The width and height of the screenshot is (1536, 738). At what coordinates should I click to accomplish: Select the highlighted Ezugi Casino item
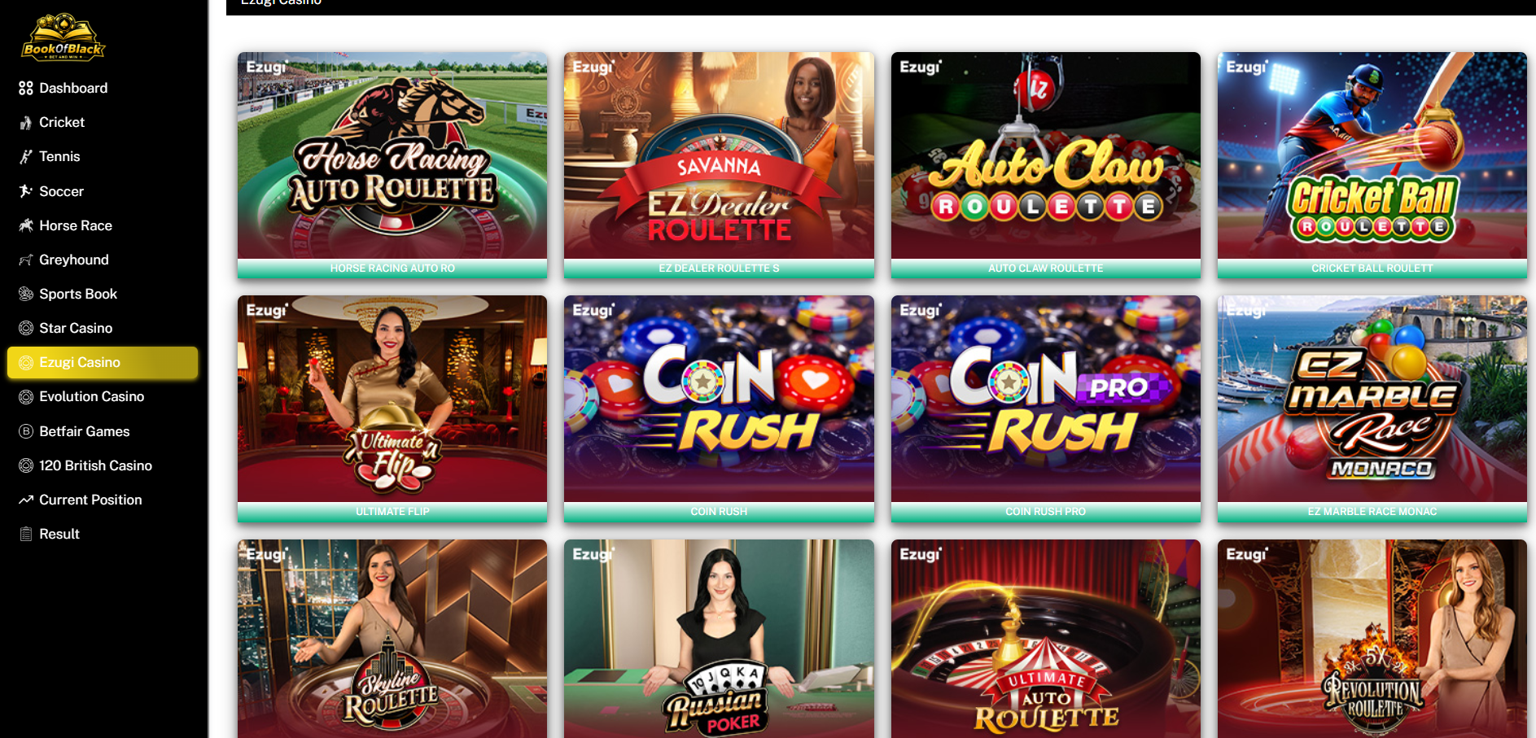[103, 362]
